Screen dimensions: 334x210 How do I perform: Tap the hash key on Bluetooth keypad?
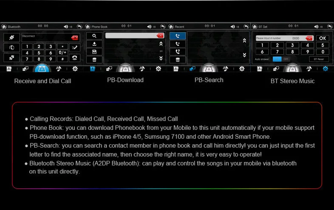click(x=62, y=59)
